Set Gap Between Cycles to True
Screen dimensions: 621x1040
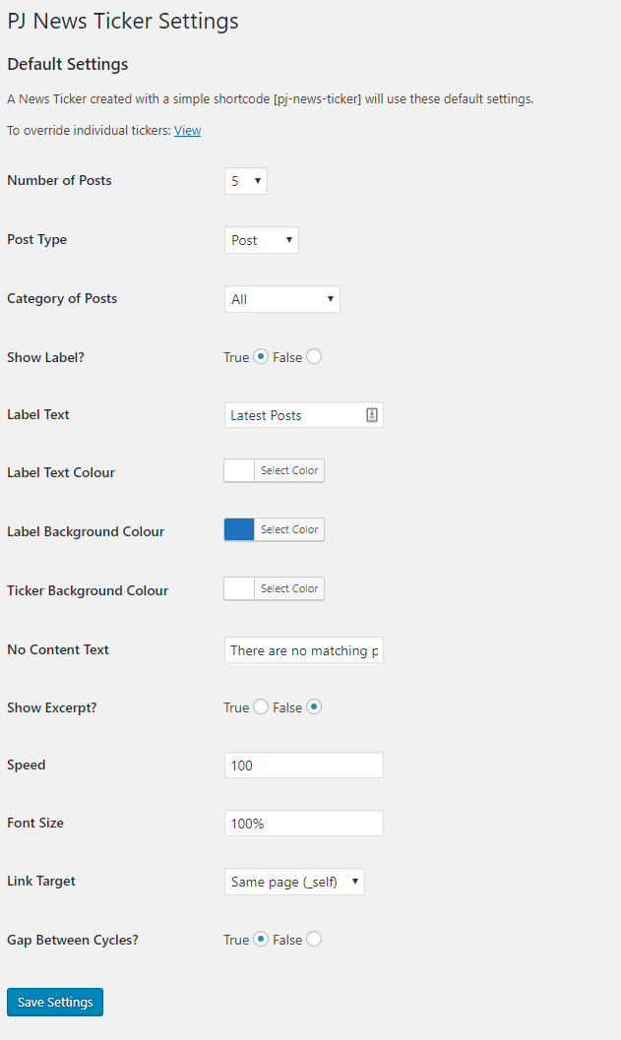pyautogui.click(x=261, y=940)
